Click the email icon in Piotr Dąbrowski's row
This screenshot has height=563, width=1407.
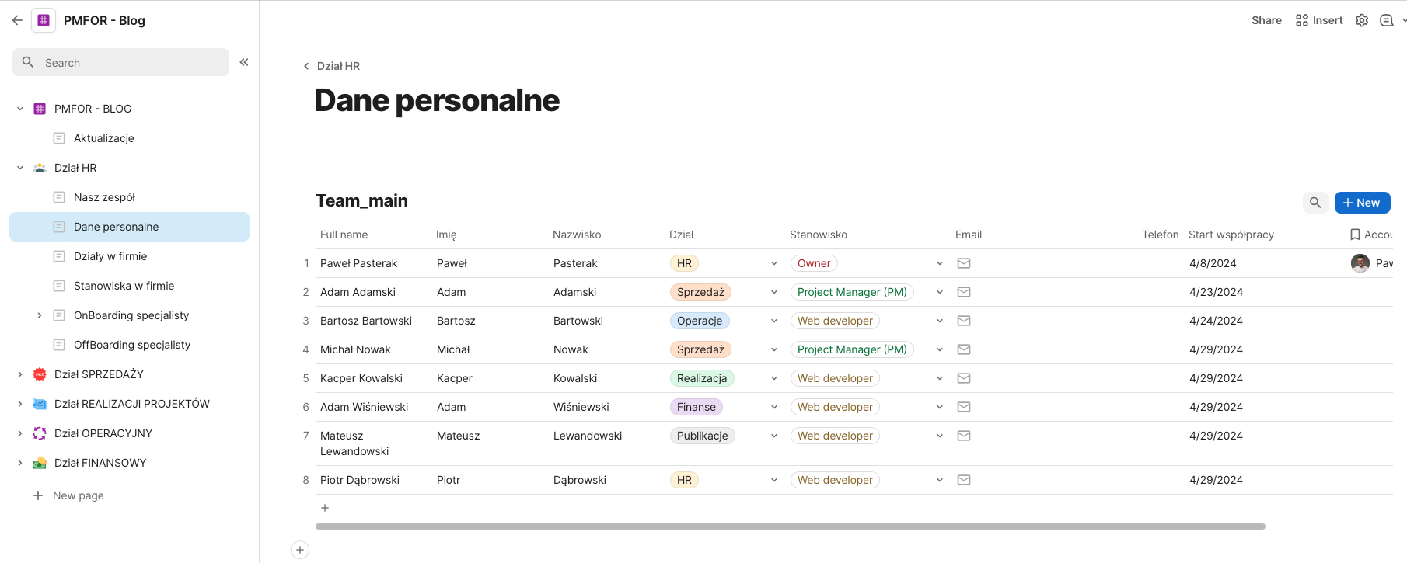pos(964,480)
